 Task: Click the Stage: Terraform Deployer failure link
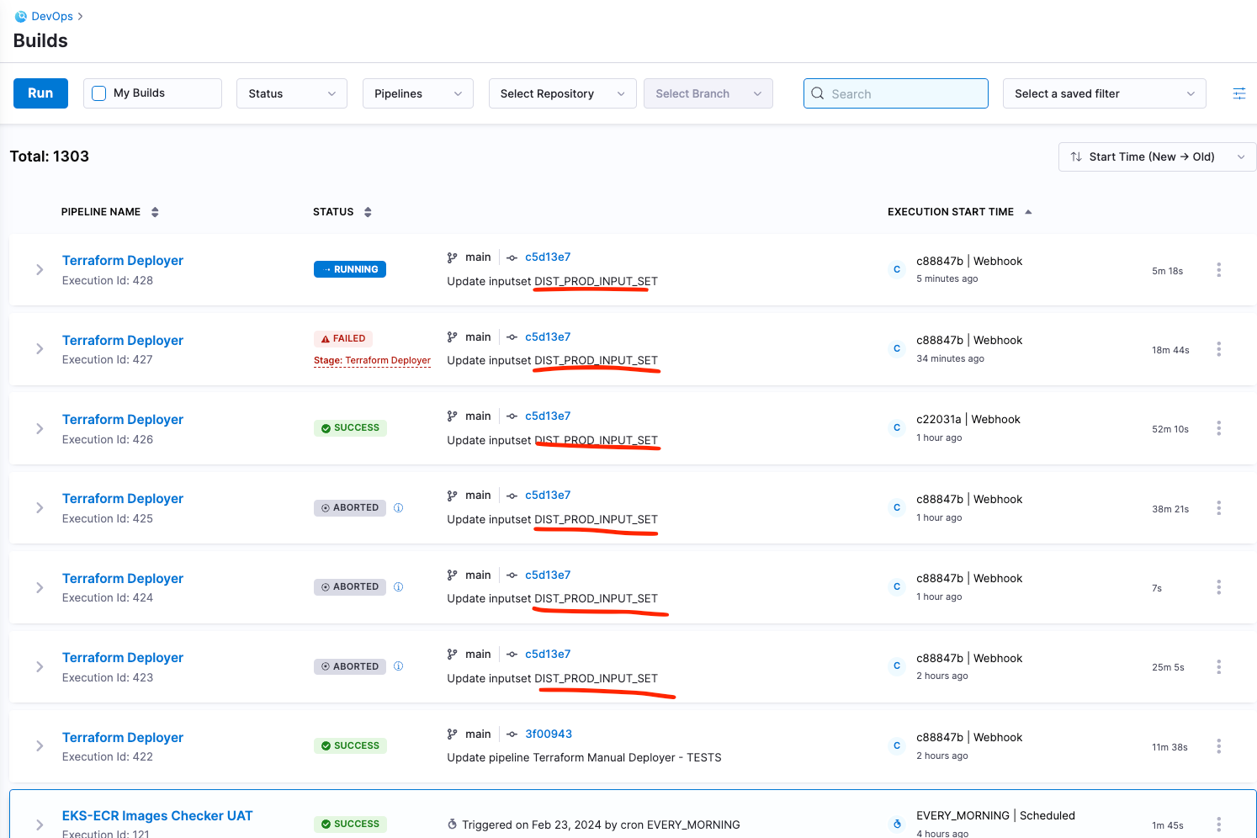tap(372, 360)
